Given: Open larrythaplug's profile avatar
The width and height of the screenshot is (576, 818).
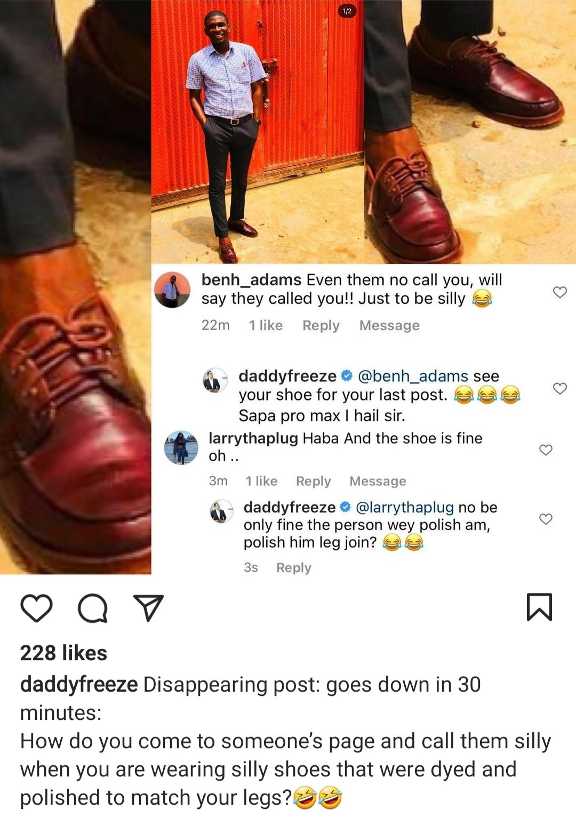Looking at the screenshot, I should coord(181,447).
